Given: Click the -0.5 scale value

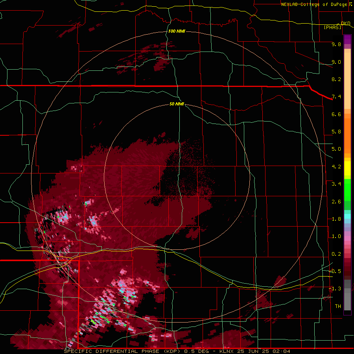Looking at the screenshot, I should (335, 271).
